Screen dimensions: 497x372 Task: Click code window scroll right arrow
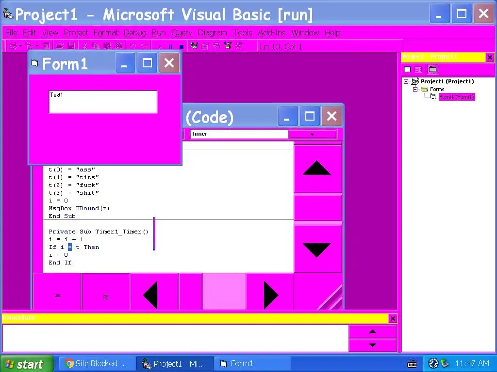(x=269, y=291)
